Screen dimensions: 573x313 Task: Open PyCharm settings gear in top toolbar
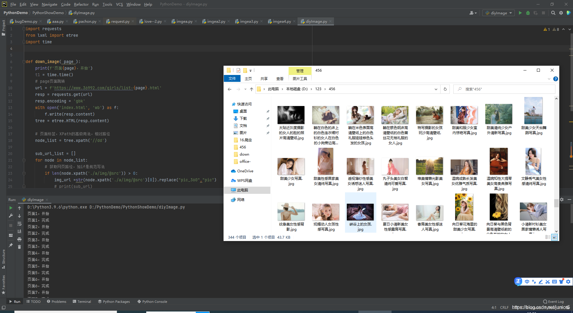(561, 13)
